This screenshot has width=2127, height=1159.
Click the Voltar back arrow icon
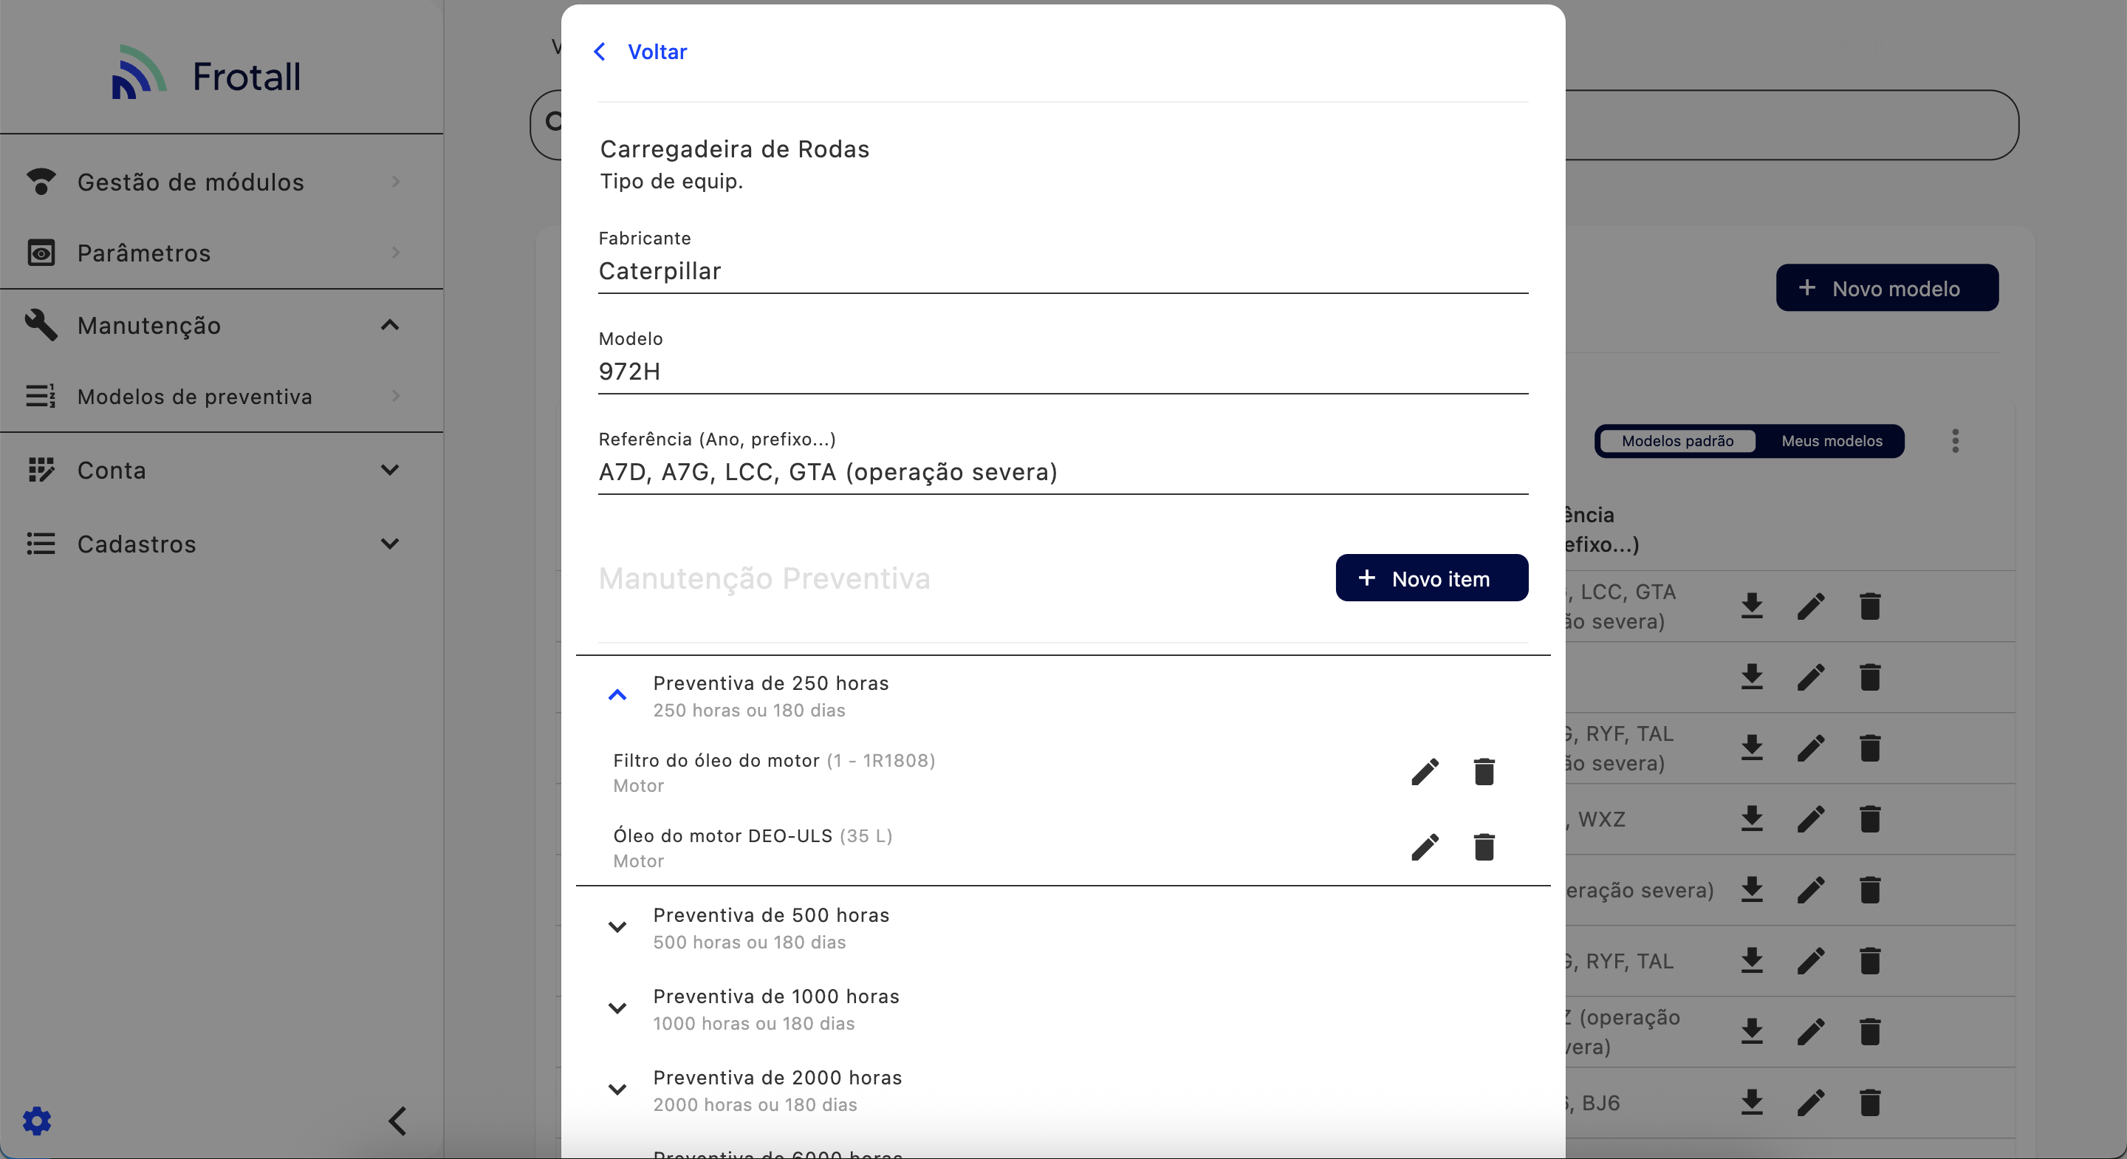[x=600, y=52]
